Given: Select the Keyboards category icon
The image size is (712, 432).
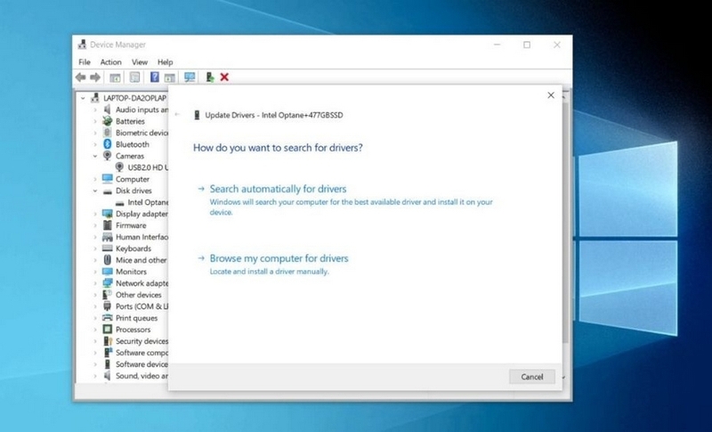Looking at the screenshot, I should (x=107, y=248).
